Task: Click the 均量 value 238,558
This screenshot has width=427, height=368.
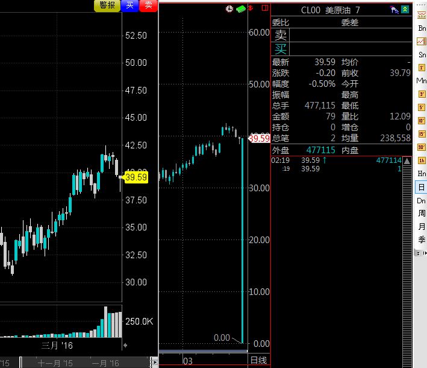Action: pyautogui.click(x=396, y=138)
